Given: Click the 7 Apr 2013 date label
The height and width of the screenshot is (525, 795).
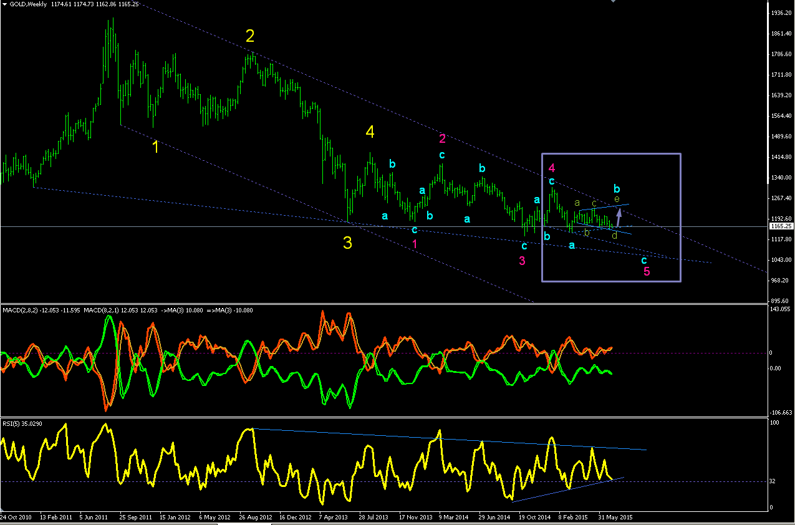Looking at the screenshot, I should pyautogui.click(x=334, y=517).
